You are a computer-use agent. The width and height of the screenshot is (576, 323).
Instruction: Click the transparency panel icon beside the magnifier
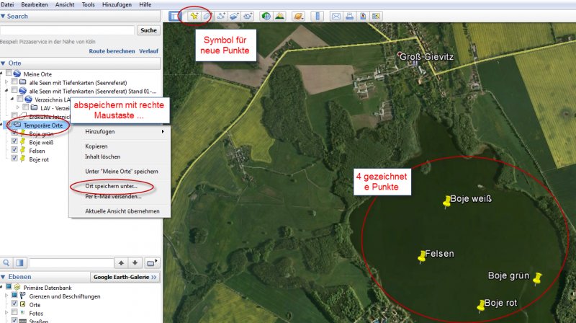click(x=20, y=262)
